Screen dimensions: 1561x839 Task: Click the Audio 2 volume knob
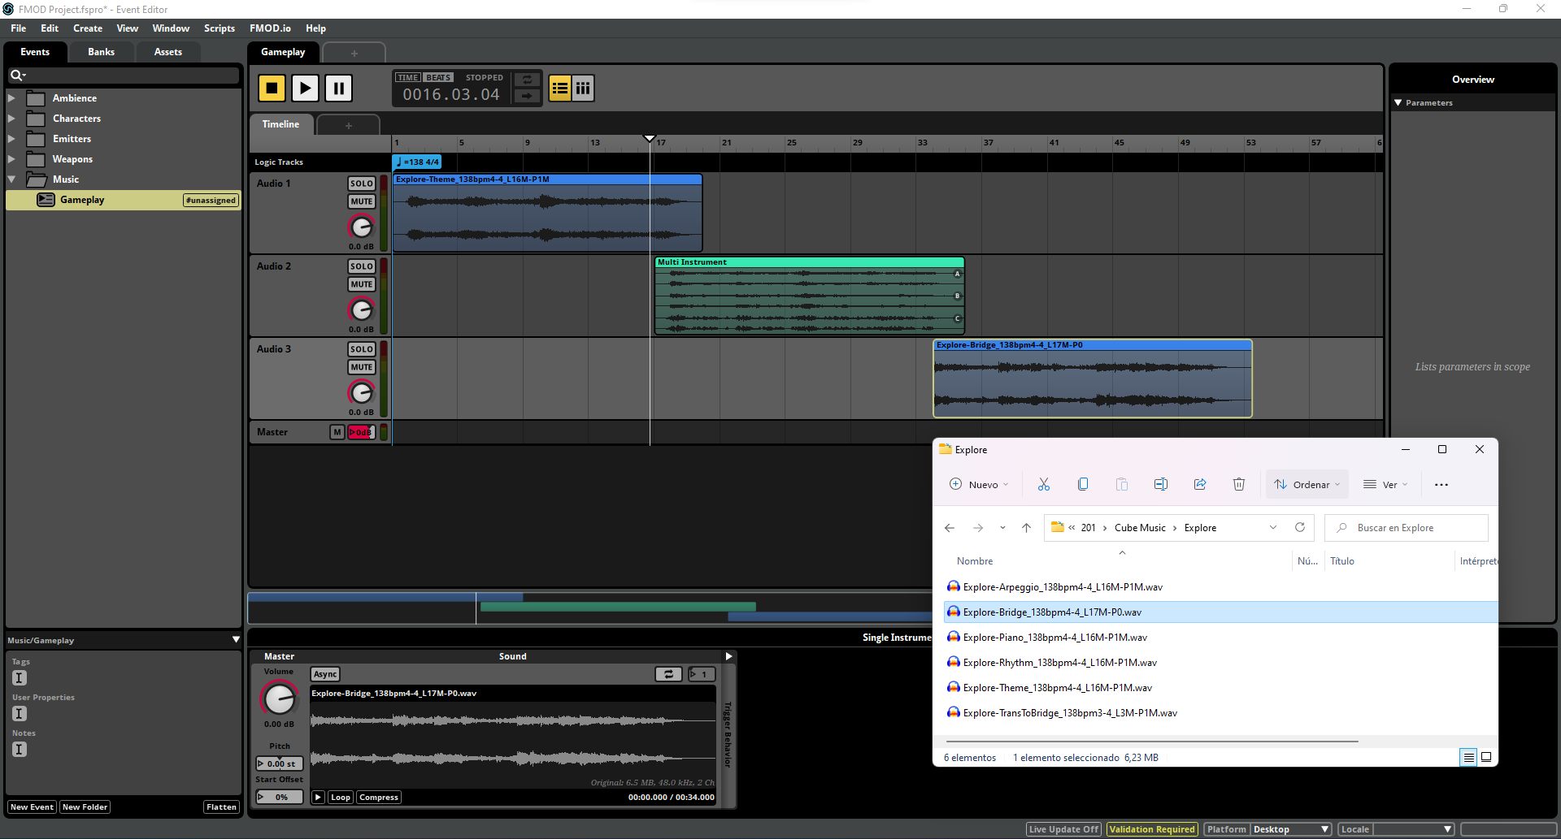click(x=361, y=309)
